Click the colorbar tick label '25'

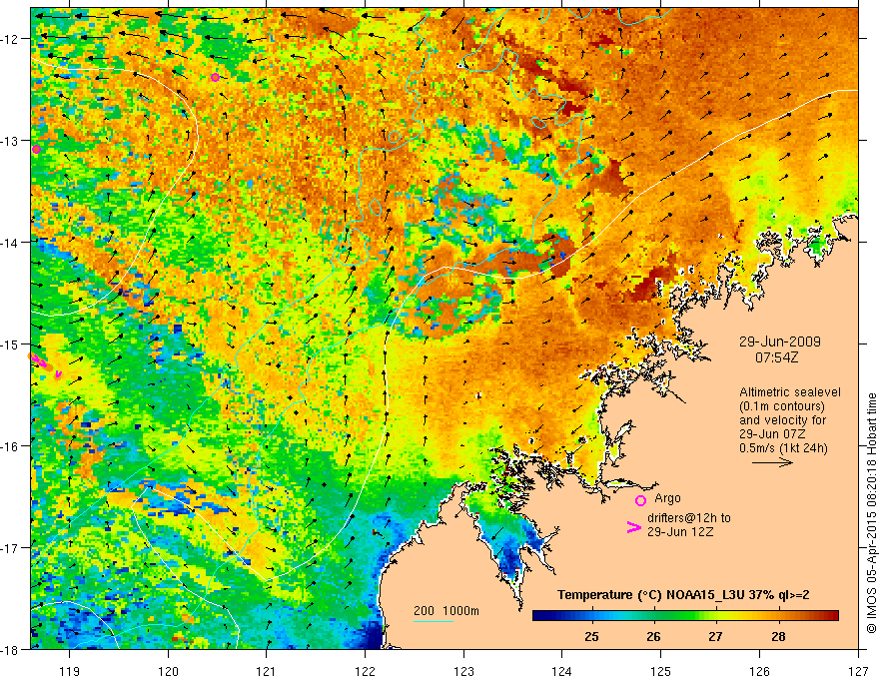point(591,636)
